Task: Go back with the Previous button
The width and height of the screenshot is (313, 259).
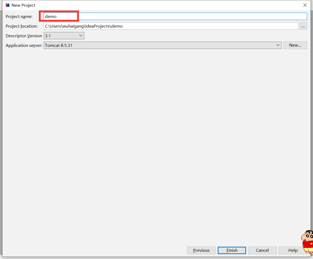Action: [x=201, y=250]
